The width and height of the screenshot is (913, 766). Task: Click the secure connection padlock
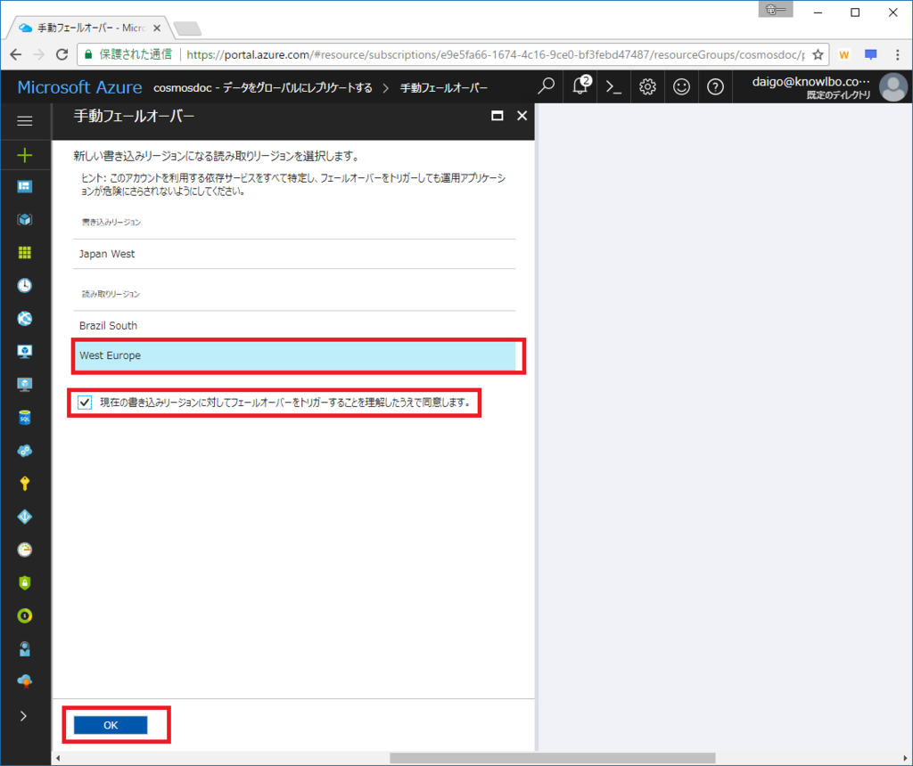pyautogui.click(x=88, y=54)
